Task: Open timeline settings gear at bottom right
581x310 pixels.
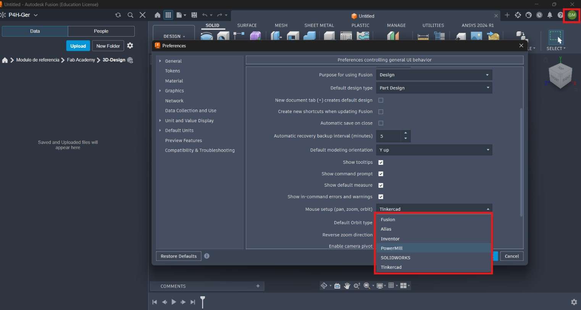Action: (x=574, y=302)
